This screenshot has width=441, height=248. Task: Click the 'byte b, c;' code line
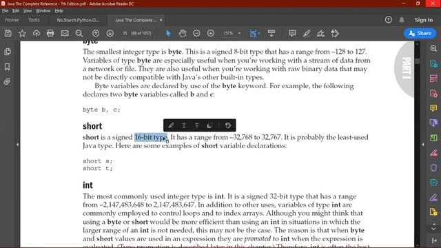click(x=101, y=110)
